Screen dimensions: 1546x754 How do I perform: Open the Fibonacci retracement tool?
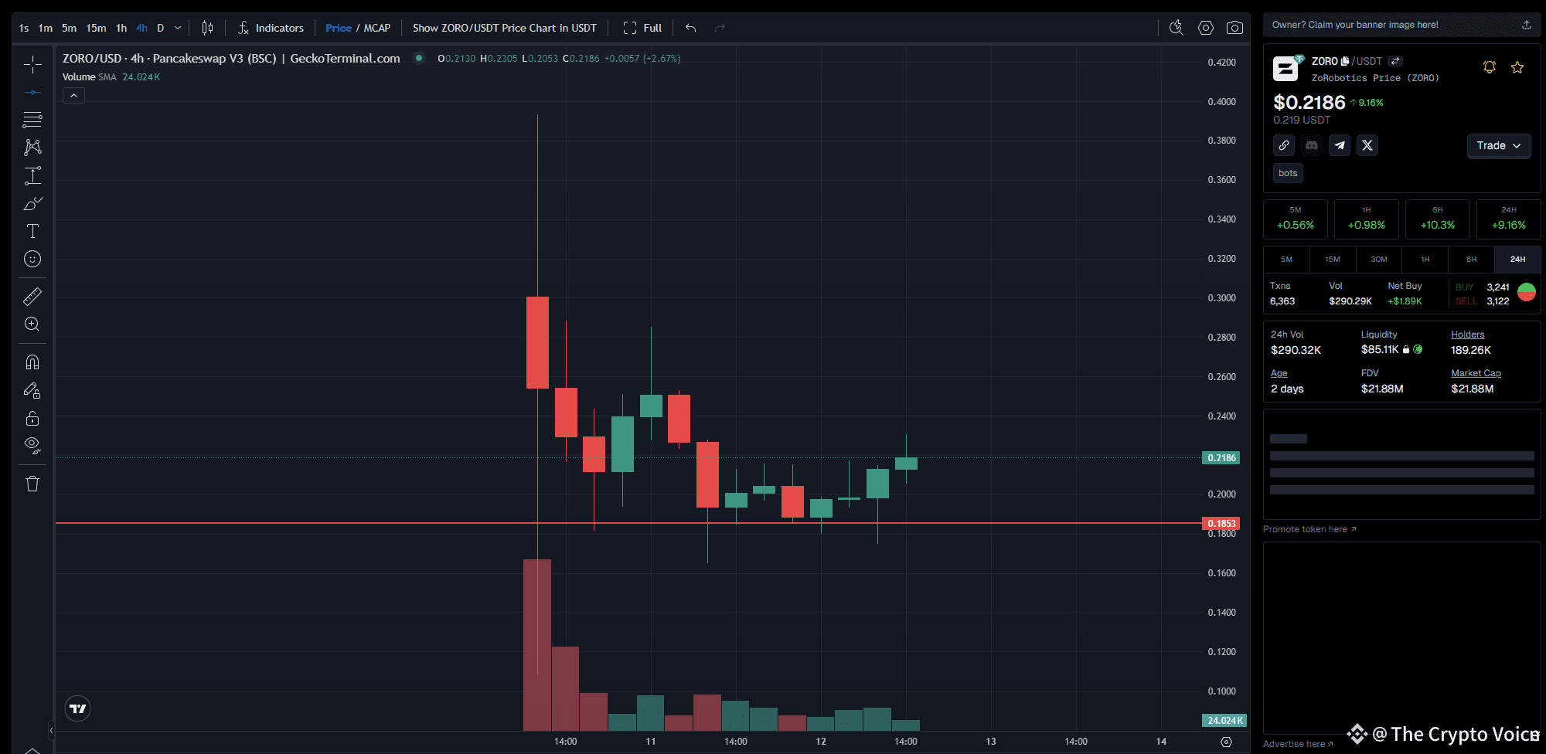[32, 120]
